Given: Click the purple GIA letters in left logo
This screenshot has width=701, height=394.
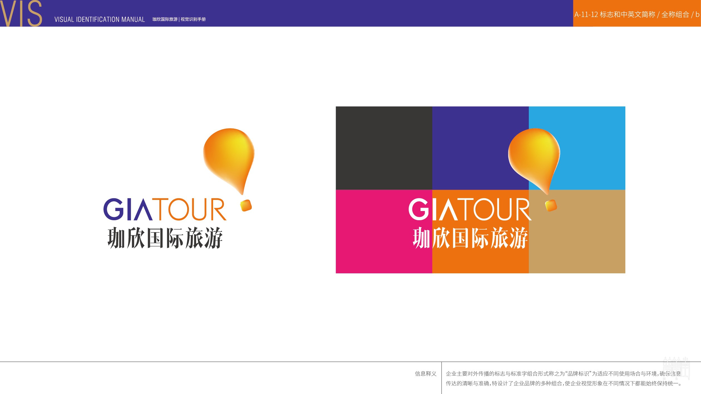Looking at the screenshot, I should click(x=128, y=209).
